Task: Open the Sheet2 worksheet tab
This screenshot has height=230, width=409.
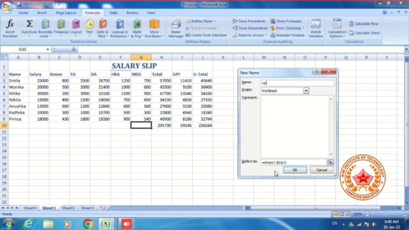Action: tap(68, 208)
